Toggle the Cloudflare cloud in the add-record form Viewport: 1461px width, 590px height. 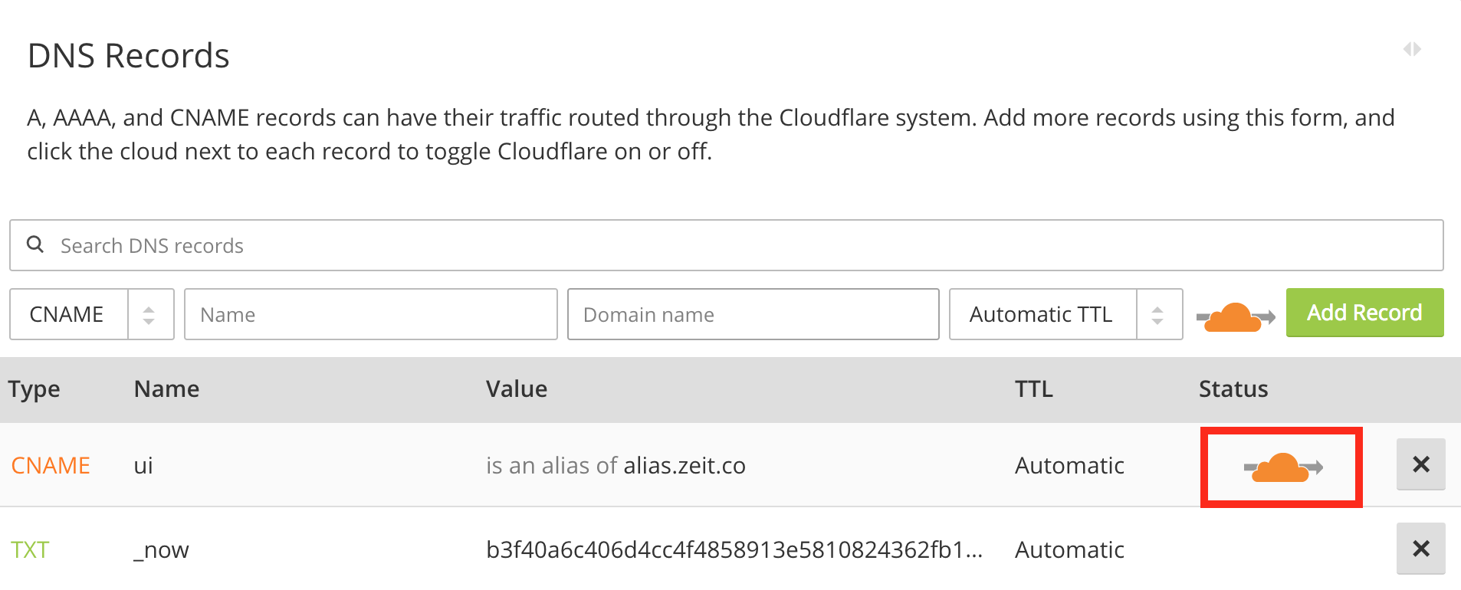click(1235, 316)
